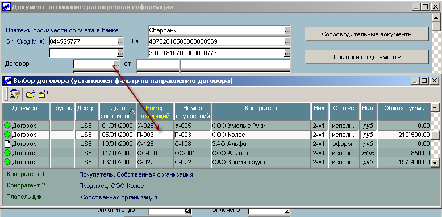Image resolution: width=442 pixels, height=217 pixels.
Task: Click green status dot of П-003 contract row
Action: point(7,135)
